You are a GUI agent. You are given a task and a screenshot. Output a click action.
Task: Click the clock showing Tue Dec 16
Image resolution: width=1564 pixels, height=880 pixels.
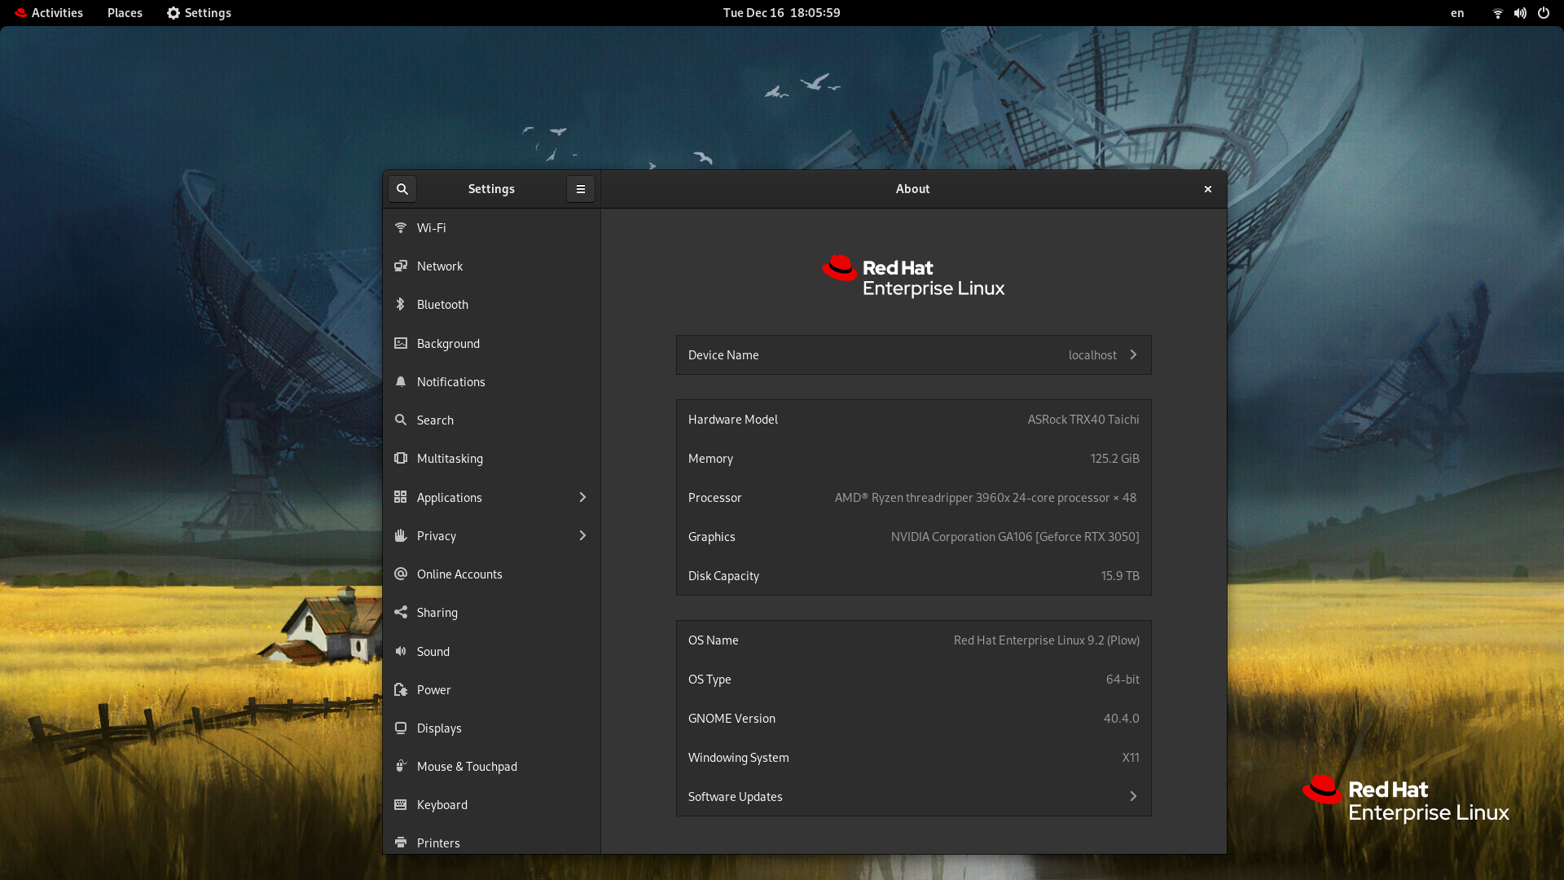[x=781, y=13]
